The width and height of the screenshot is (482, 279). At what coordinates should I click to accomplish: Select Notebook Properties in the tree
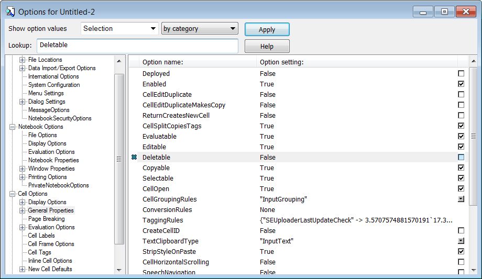click(53, 160)
